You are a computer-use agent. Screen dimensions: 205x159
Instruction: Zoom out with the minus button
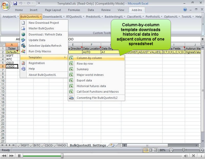[x=171, y=150]
